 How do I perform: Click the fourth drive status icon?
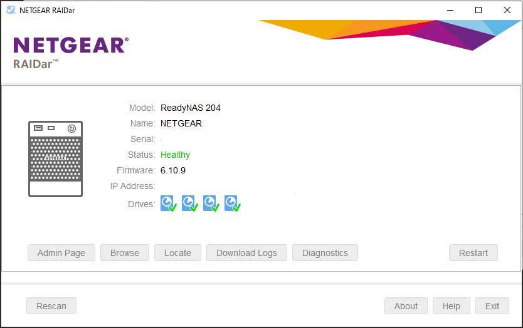pos(233,203)
